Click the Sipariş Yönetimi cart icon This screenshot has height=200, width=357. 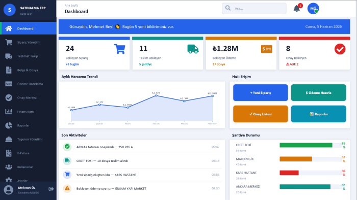coord(9,42)
